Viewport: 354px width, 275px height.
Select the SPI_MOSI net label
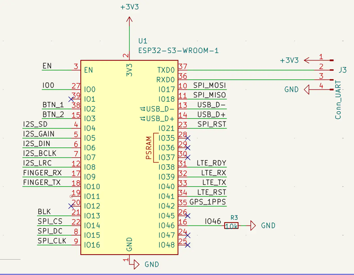210,85
